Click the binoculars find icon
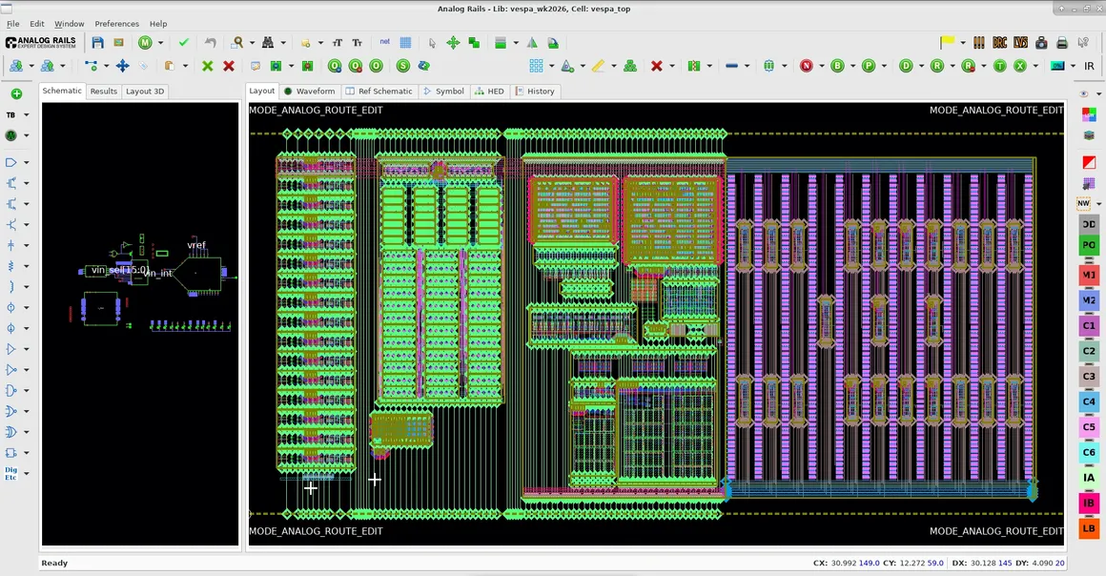 pos(268,43)
